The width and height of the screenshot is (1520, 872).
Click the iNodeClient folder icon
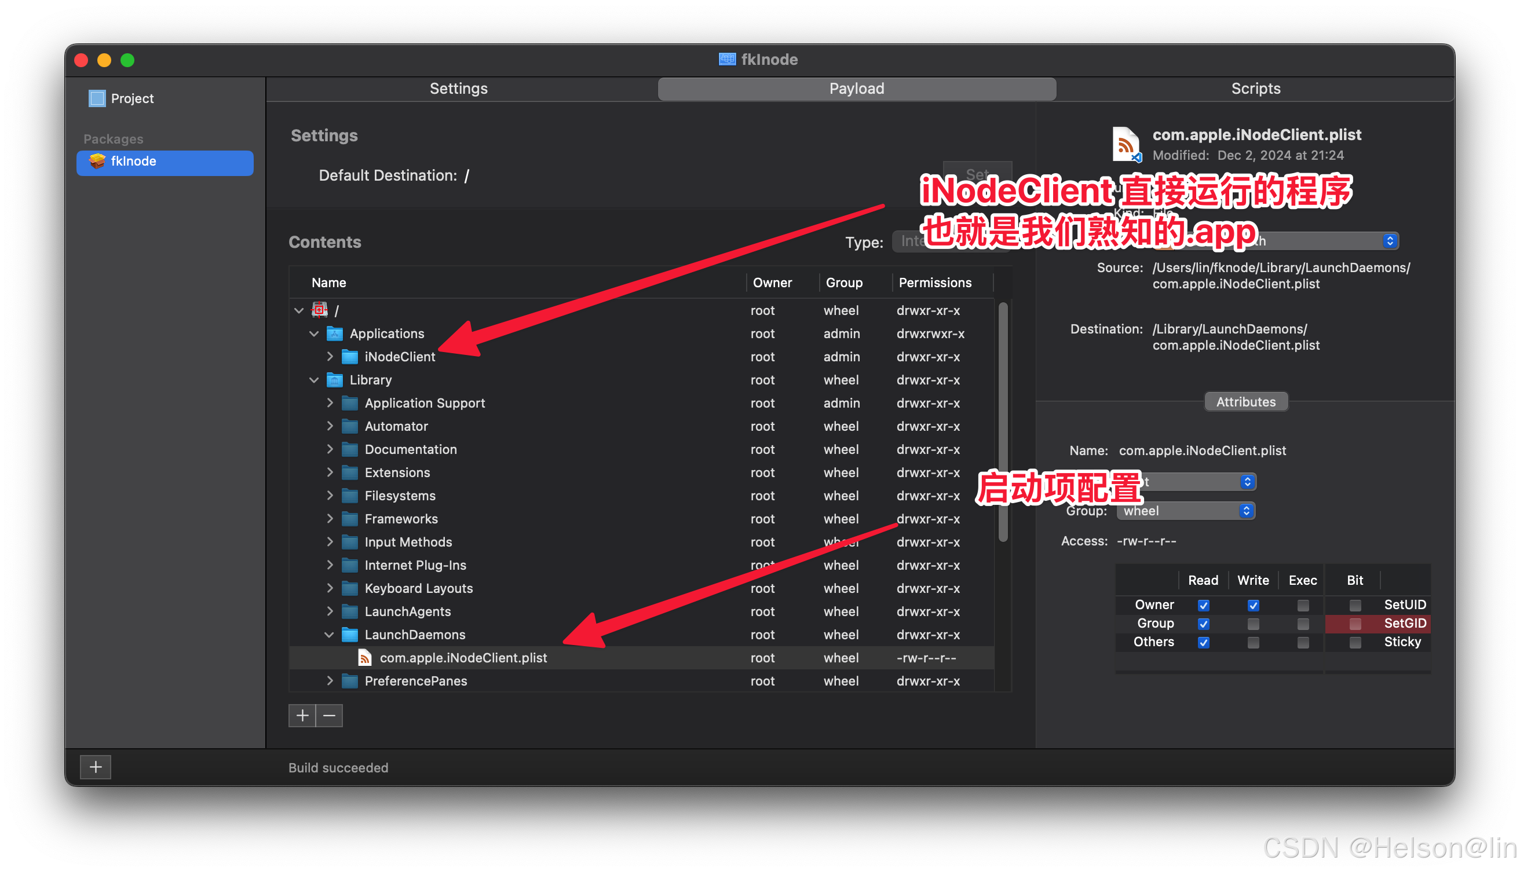pyautogui.click(x=349, y=356)
